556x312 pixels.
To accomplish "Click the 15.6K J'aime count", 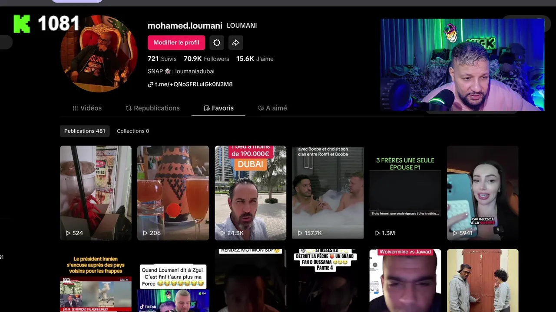I will pyautogui.click(x=255, y=59).
